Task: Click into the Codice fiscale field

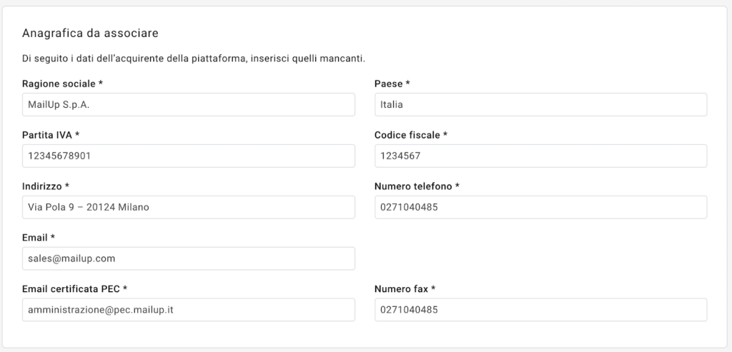Action: click(540, 156)
